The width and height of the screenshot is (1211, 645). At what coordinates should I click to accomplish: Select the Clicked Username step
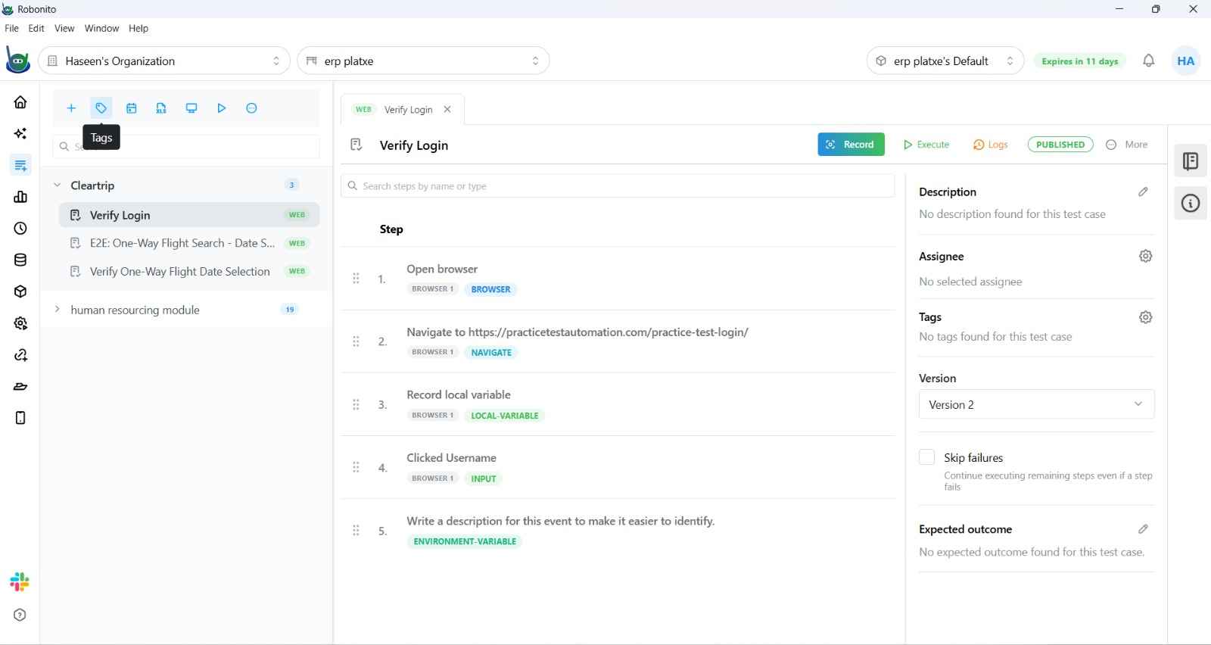(618, 467)
